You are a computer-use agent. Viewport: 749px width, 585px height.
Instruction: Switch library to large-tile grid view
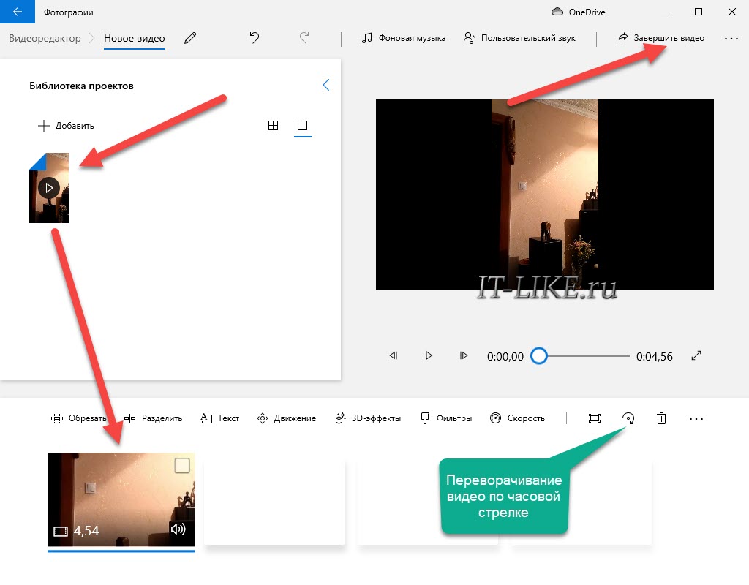coord(274,125)
